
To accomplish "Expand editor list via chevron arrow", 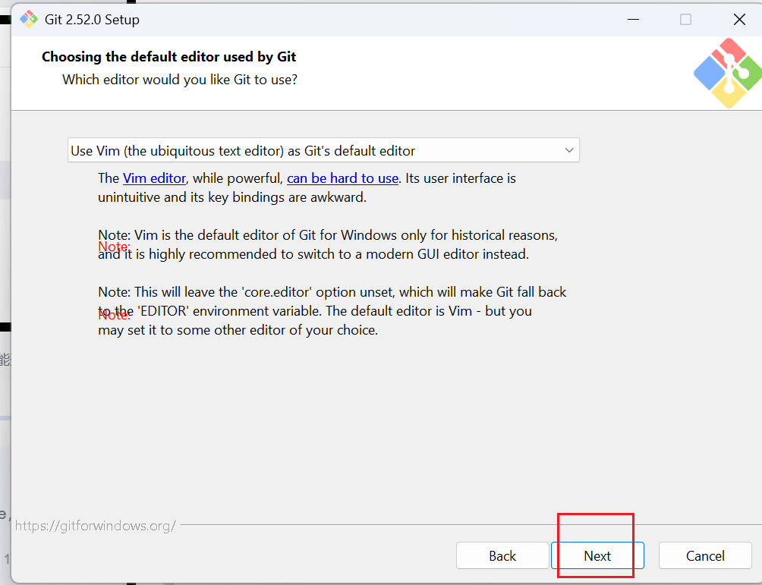I will [x=569, y=150].
